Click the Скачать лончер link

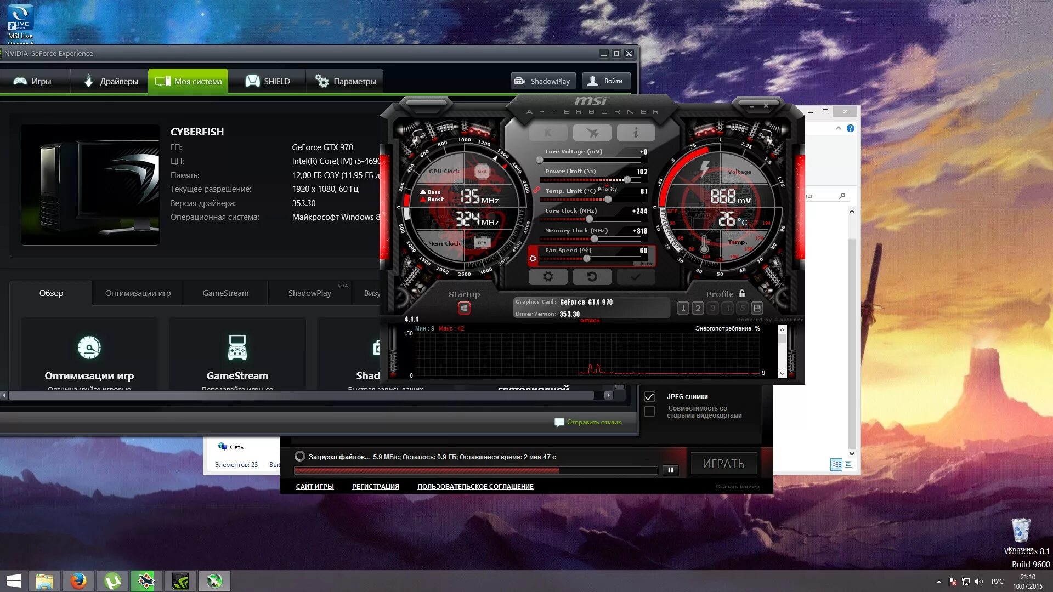[x=738, y=487]
